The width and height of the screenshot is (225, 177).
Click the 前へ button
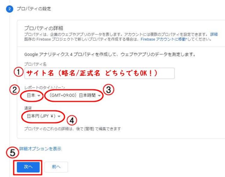tap(56, 167)
